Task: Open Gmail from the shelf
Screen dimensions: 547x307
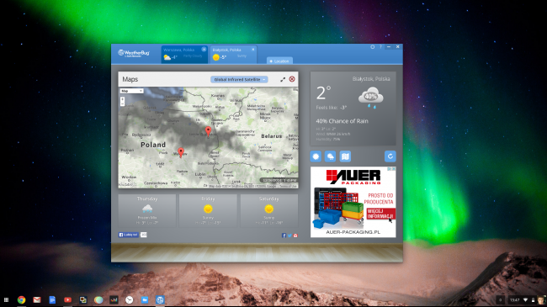Action: [x=37, y=299]
